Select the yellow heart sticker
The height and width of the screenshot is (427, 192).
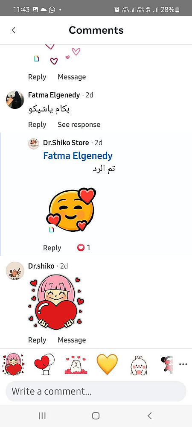[107, 364]
